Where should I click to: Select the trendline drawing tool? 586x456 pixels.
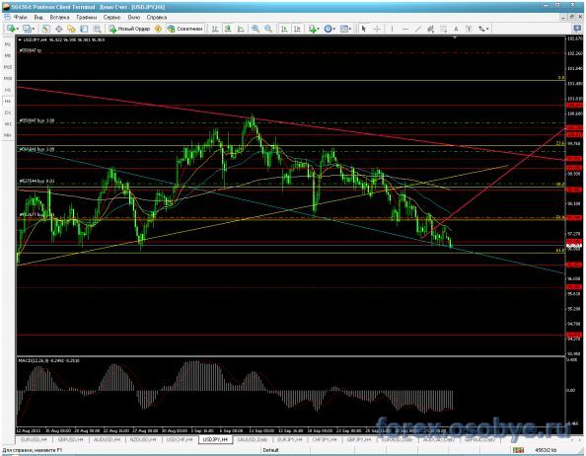point(418,29)
